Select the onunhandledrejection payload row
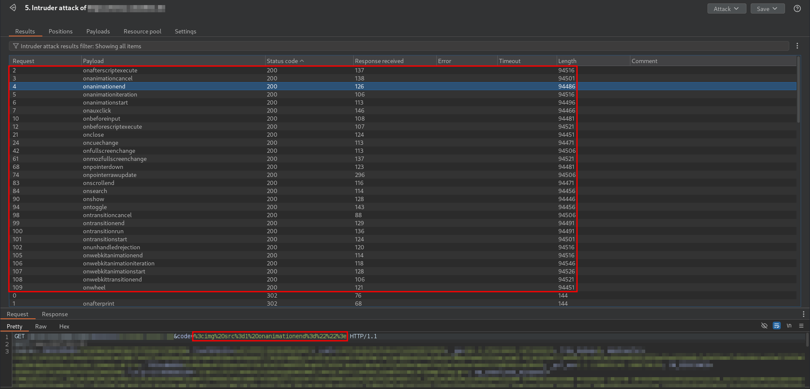810x389 pixels. [403, 247]
